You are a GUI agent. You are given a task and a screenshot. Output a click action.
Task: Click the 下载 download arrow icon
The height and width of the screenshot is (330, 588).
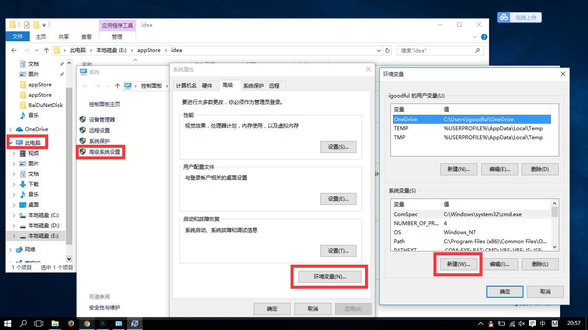click(23, 184)
